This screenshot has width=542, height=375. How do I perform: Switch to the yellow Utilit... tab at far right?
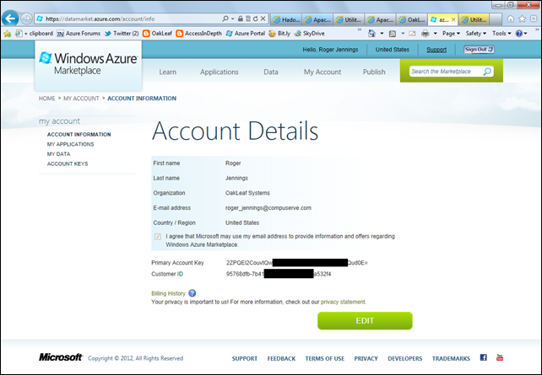pyautogui.click(x=474, y=19)
